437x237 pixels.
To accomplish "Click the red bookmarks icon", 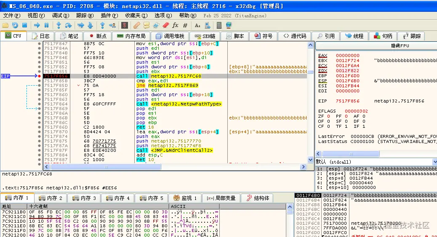I will click(166, 25).
